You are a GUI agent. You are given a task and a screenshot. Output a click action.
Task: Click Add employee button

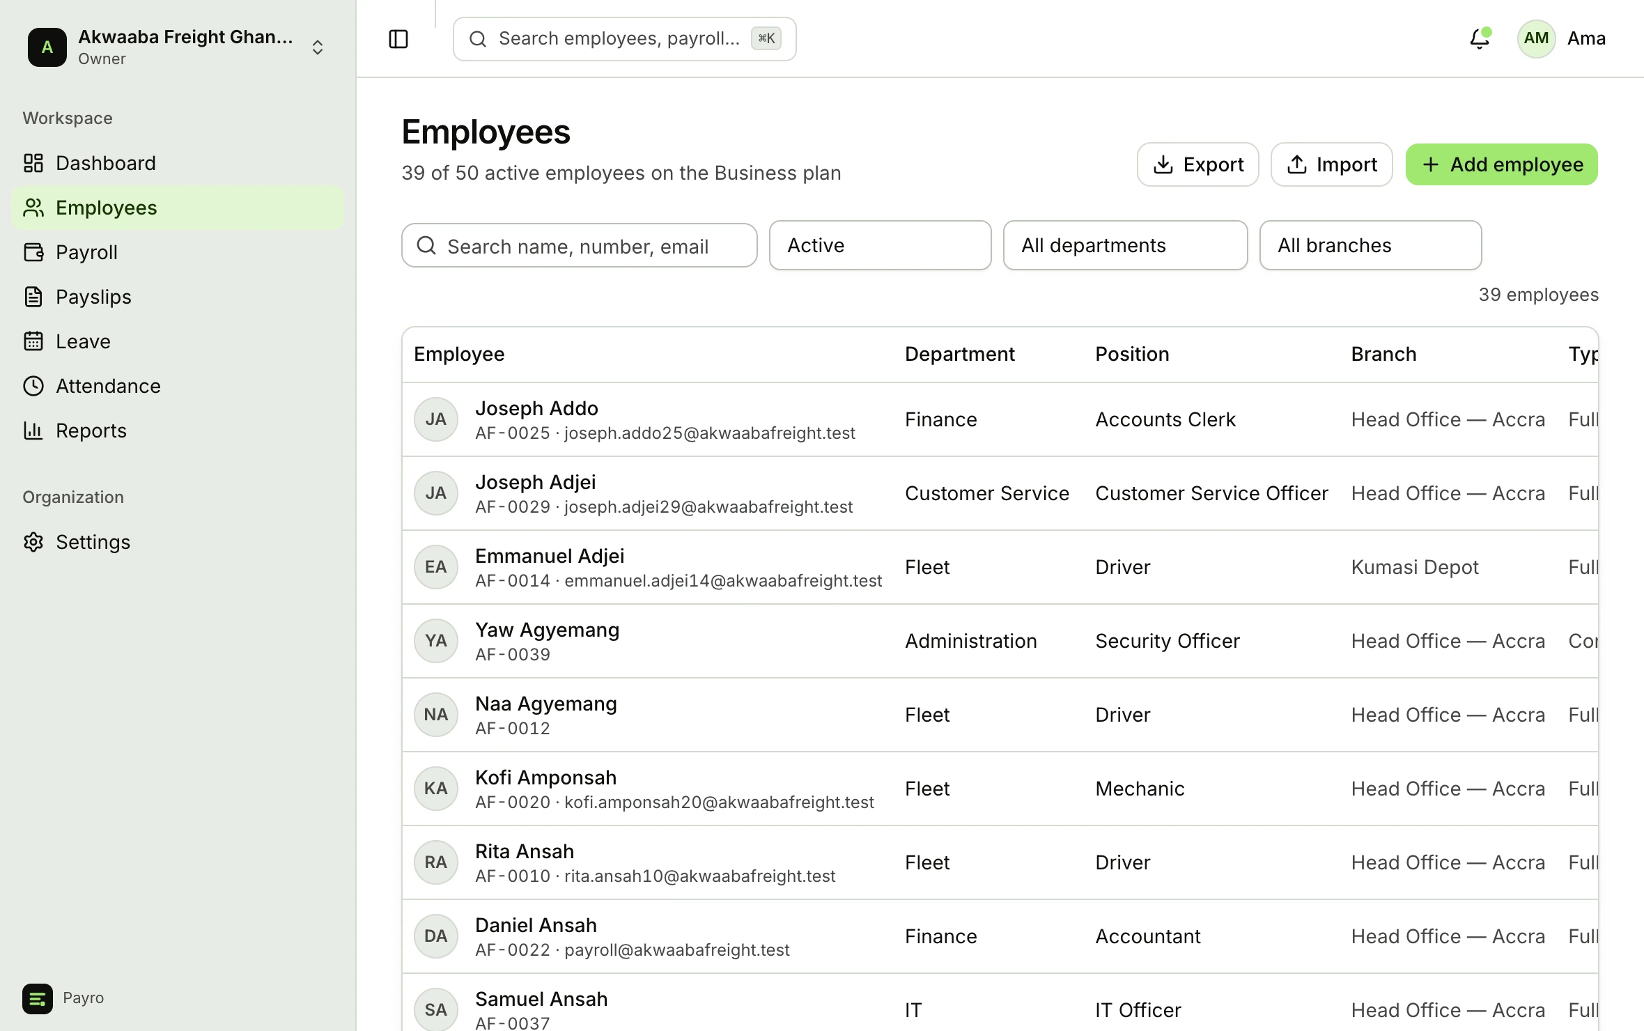[x=1502, y=164]
